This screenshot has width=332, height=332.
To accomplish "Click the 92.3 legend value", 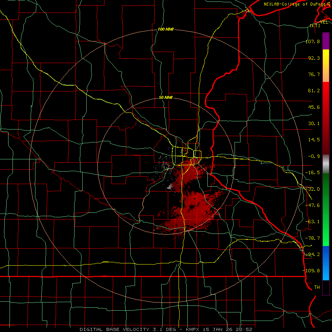I will [x=314, y=58].
